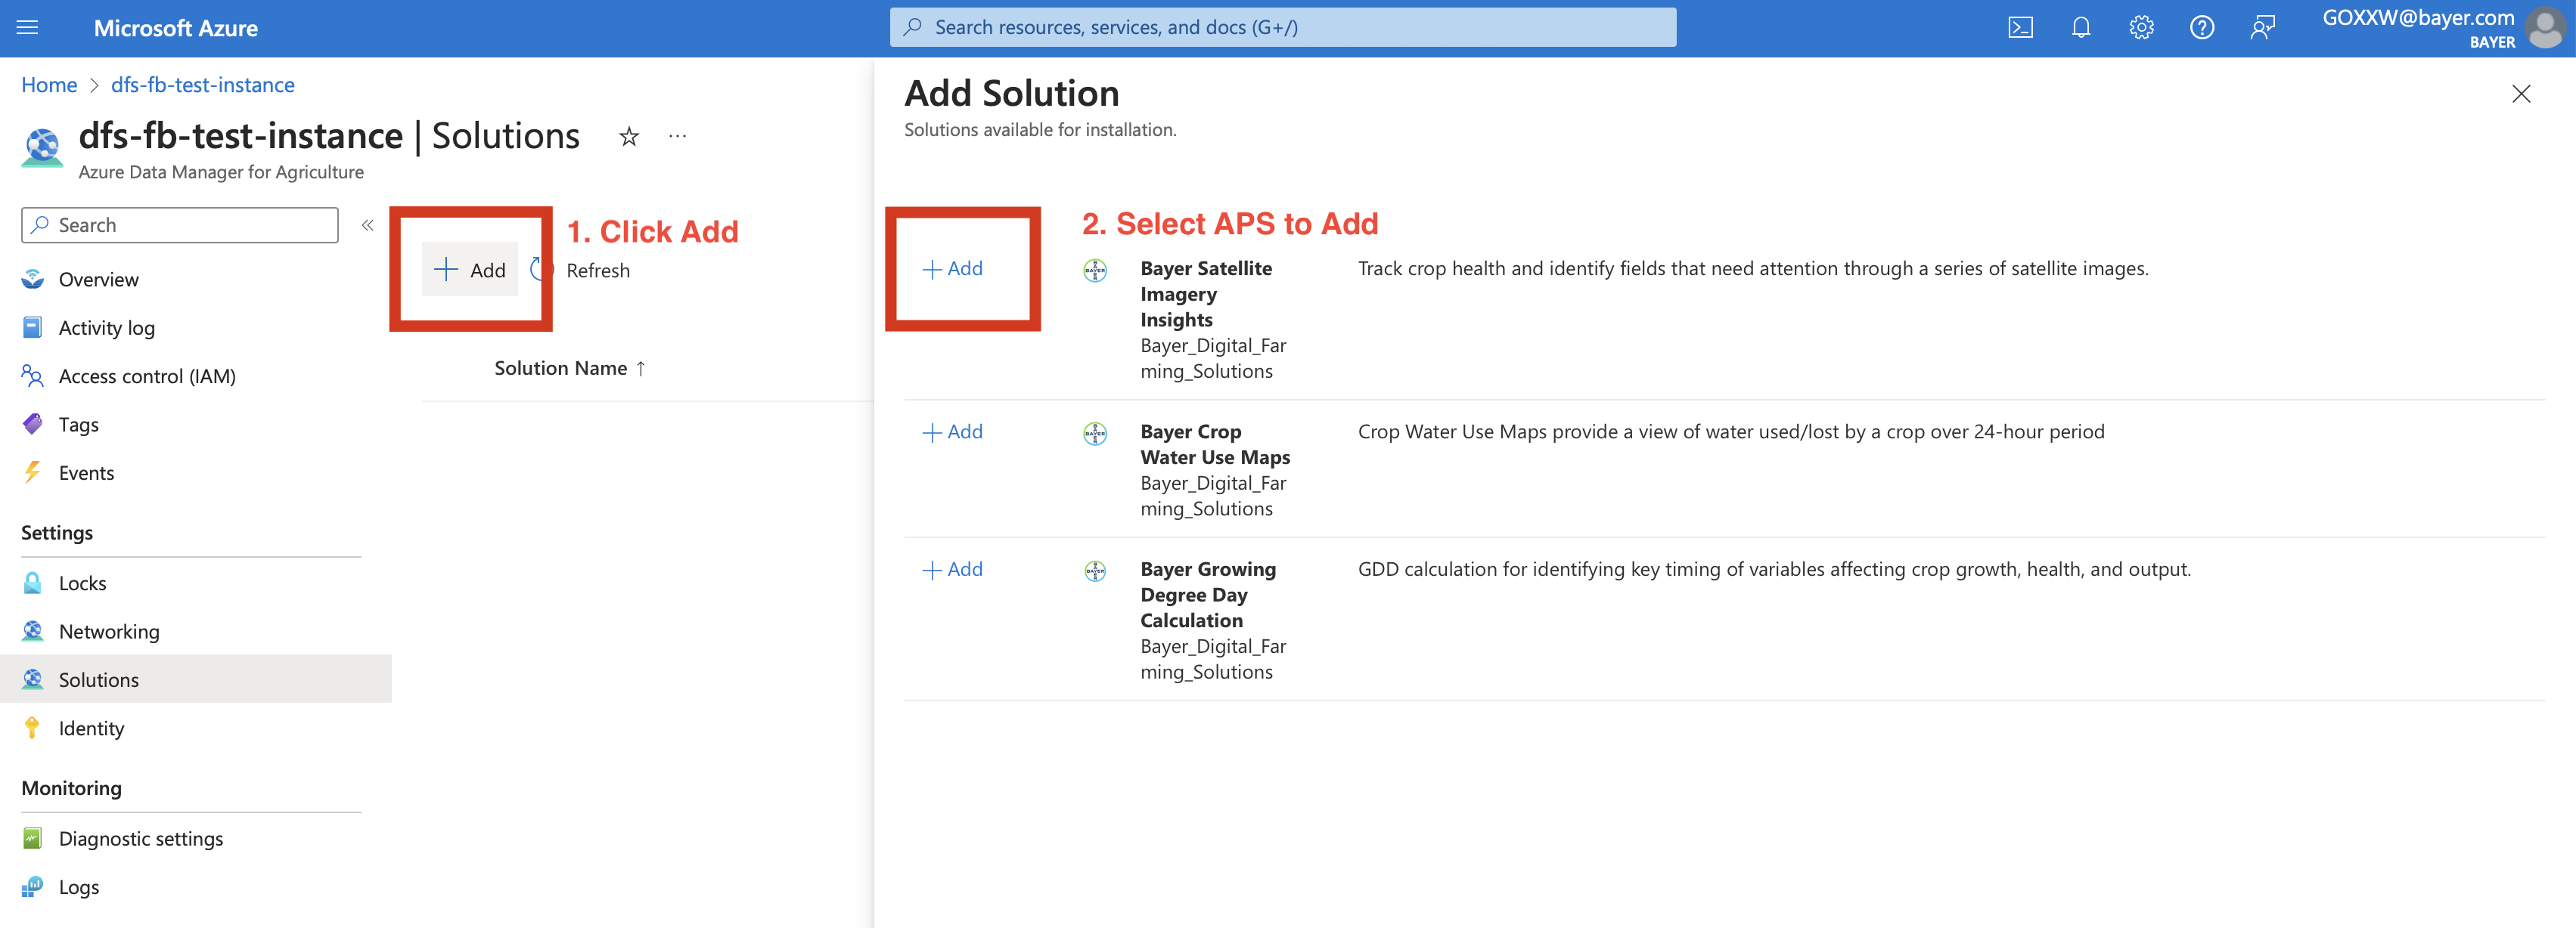Open portal settings gear
Screen dimensions: 2576x928
click(x=2141, y=28)
